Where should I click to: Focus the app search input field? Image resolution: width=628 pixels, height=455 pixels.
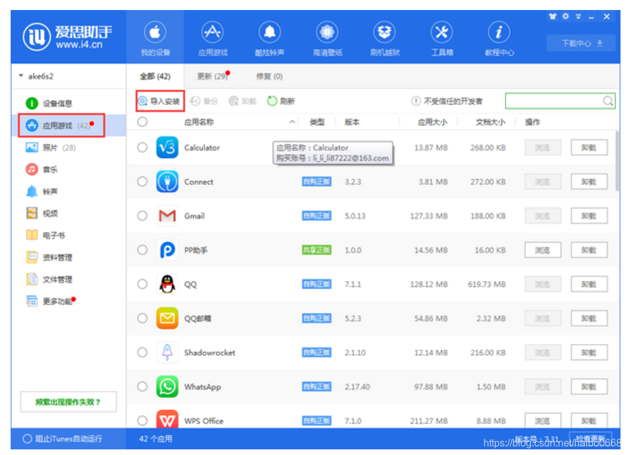(x=560, y=101)
